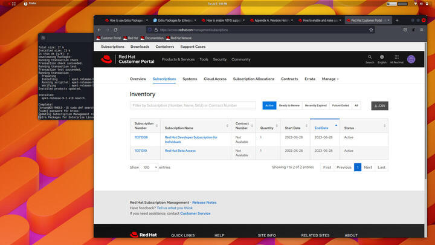Open Downloads in top navigation

click(x=140, y=47)
